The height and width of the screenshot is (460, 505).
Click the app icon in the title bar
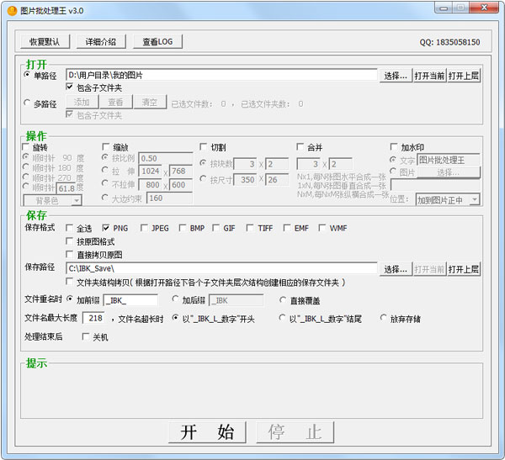[x=12, y=11]
